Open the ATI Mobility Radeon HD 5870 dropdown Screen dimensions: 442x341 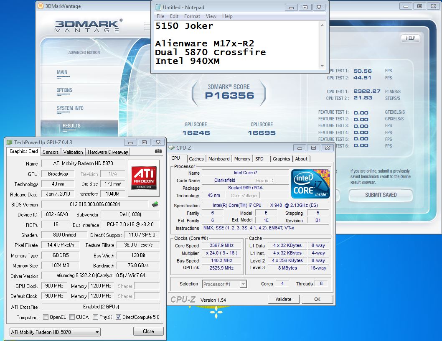[x=55, y=332]
